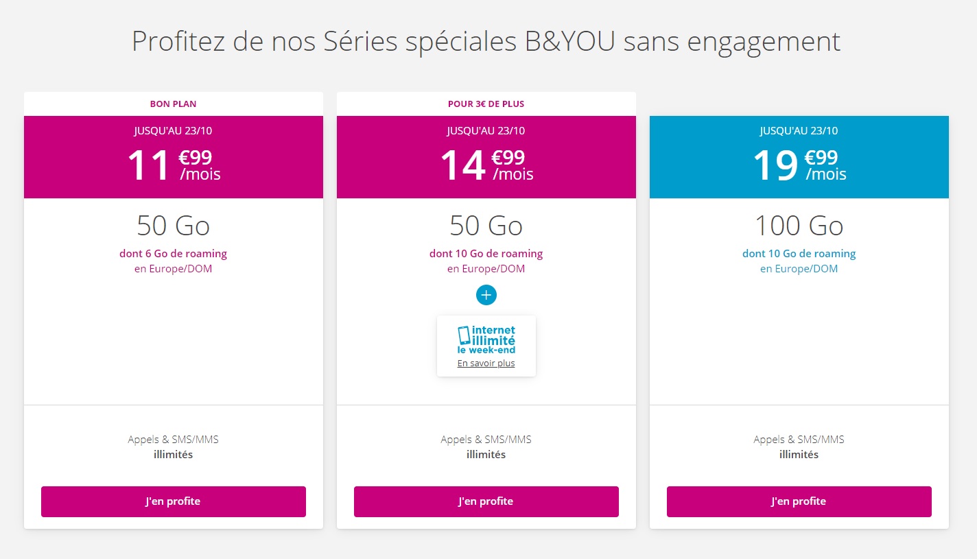Click the 'BON PLAN' label tab
This screenshot has width=977, height=559.
coord(174,104)
